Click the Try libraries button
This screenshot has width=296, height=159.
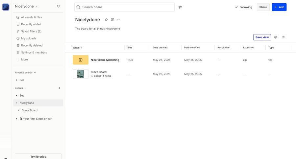click(x=38, y=157)
